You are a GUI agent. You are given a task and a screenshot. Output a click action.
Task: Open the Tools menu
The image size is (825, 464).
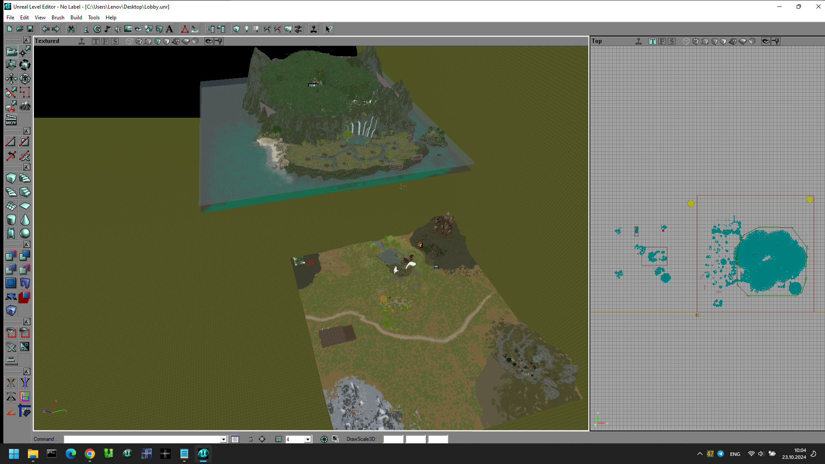coord(94,18)
